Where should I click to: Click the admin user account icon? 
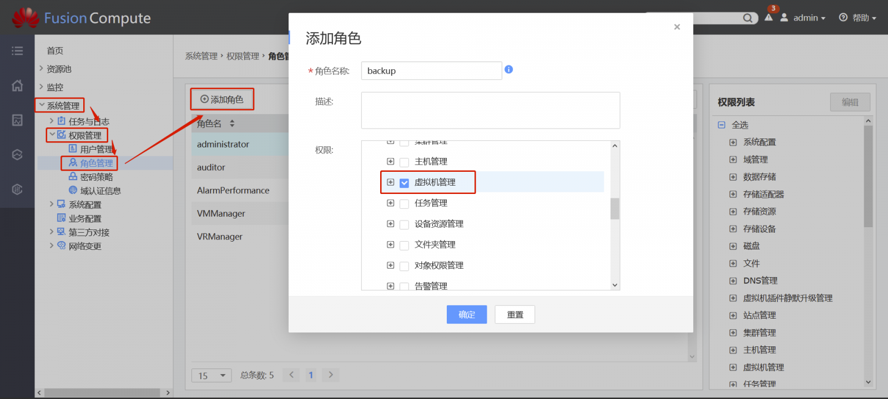point(784,18)
